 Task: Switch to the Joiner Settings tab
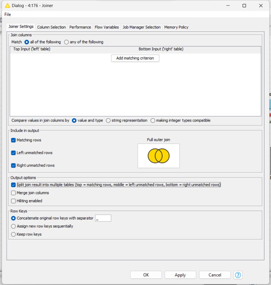click(21, 26)
